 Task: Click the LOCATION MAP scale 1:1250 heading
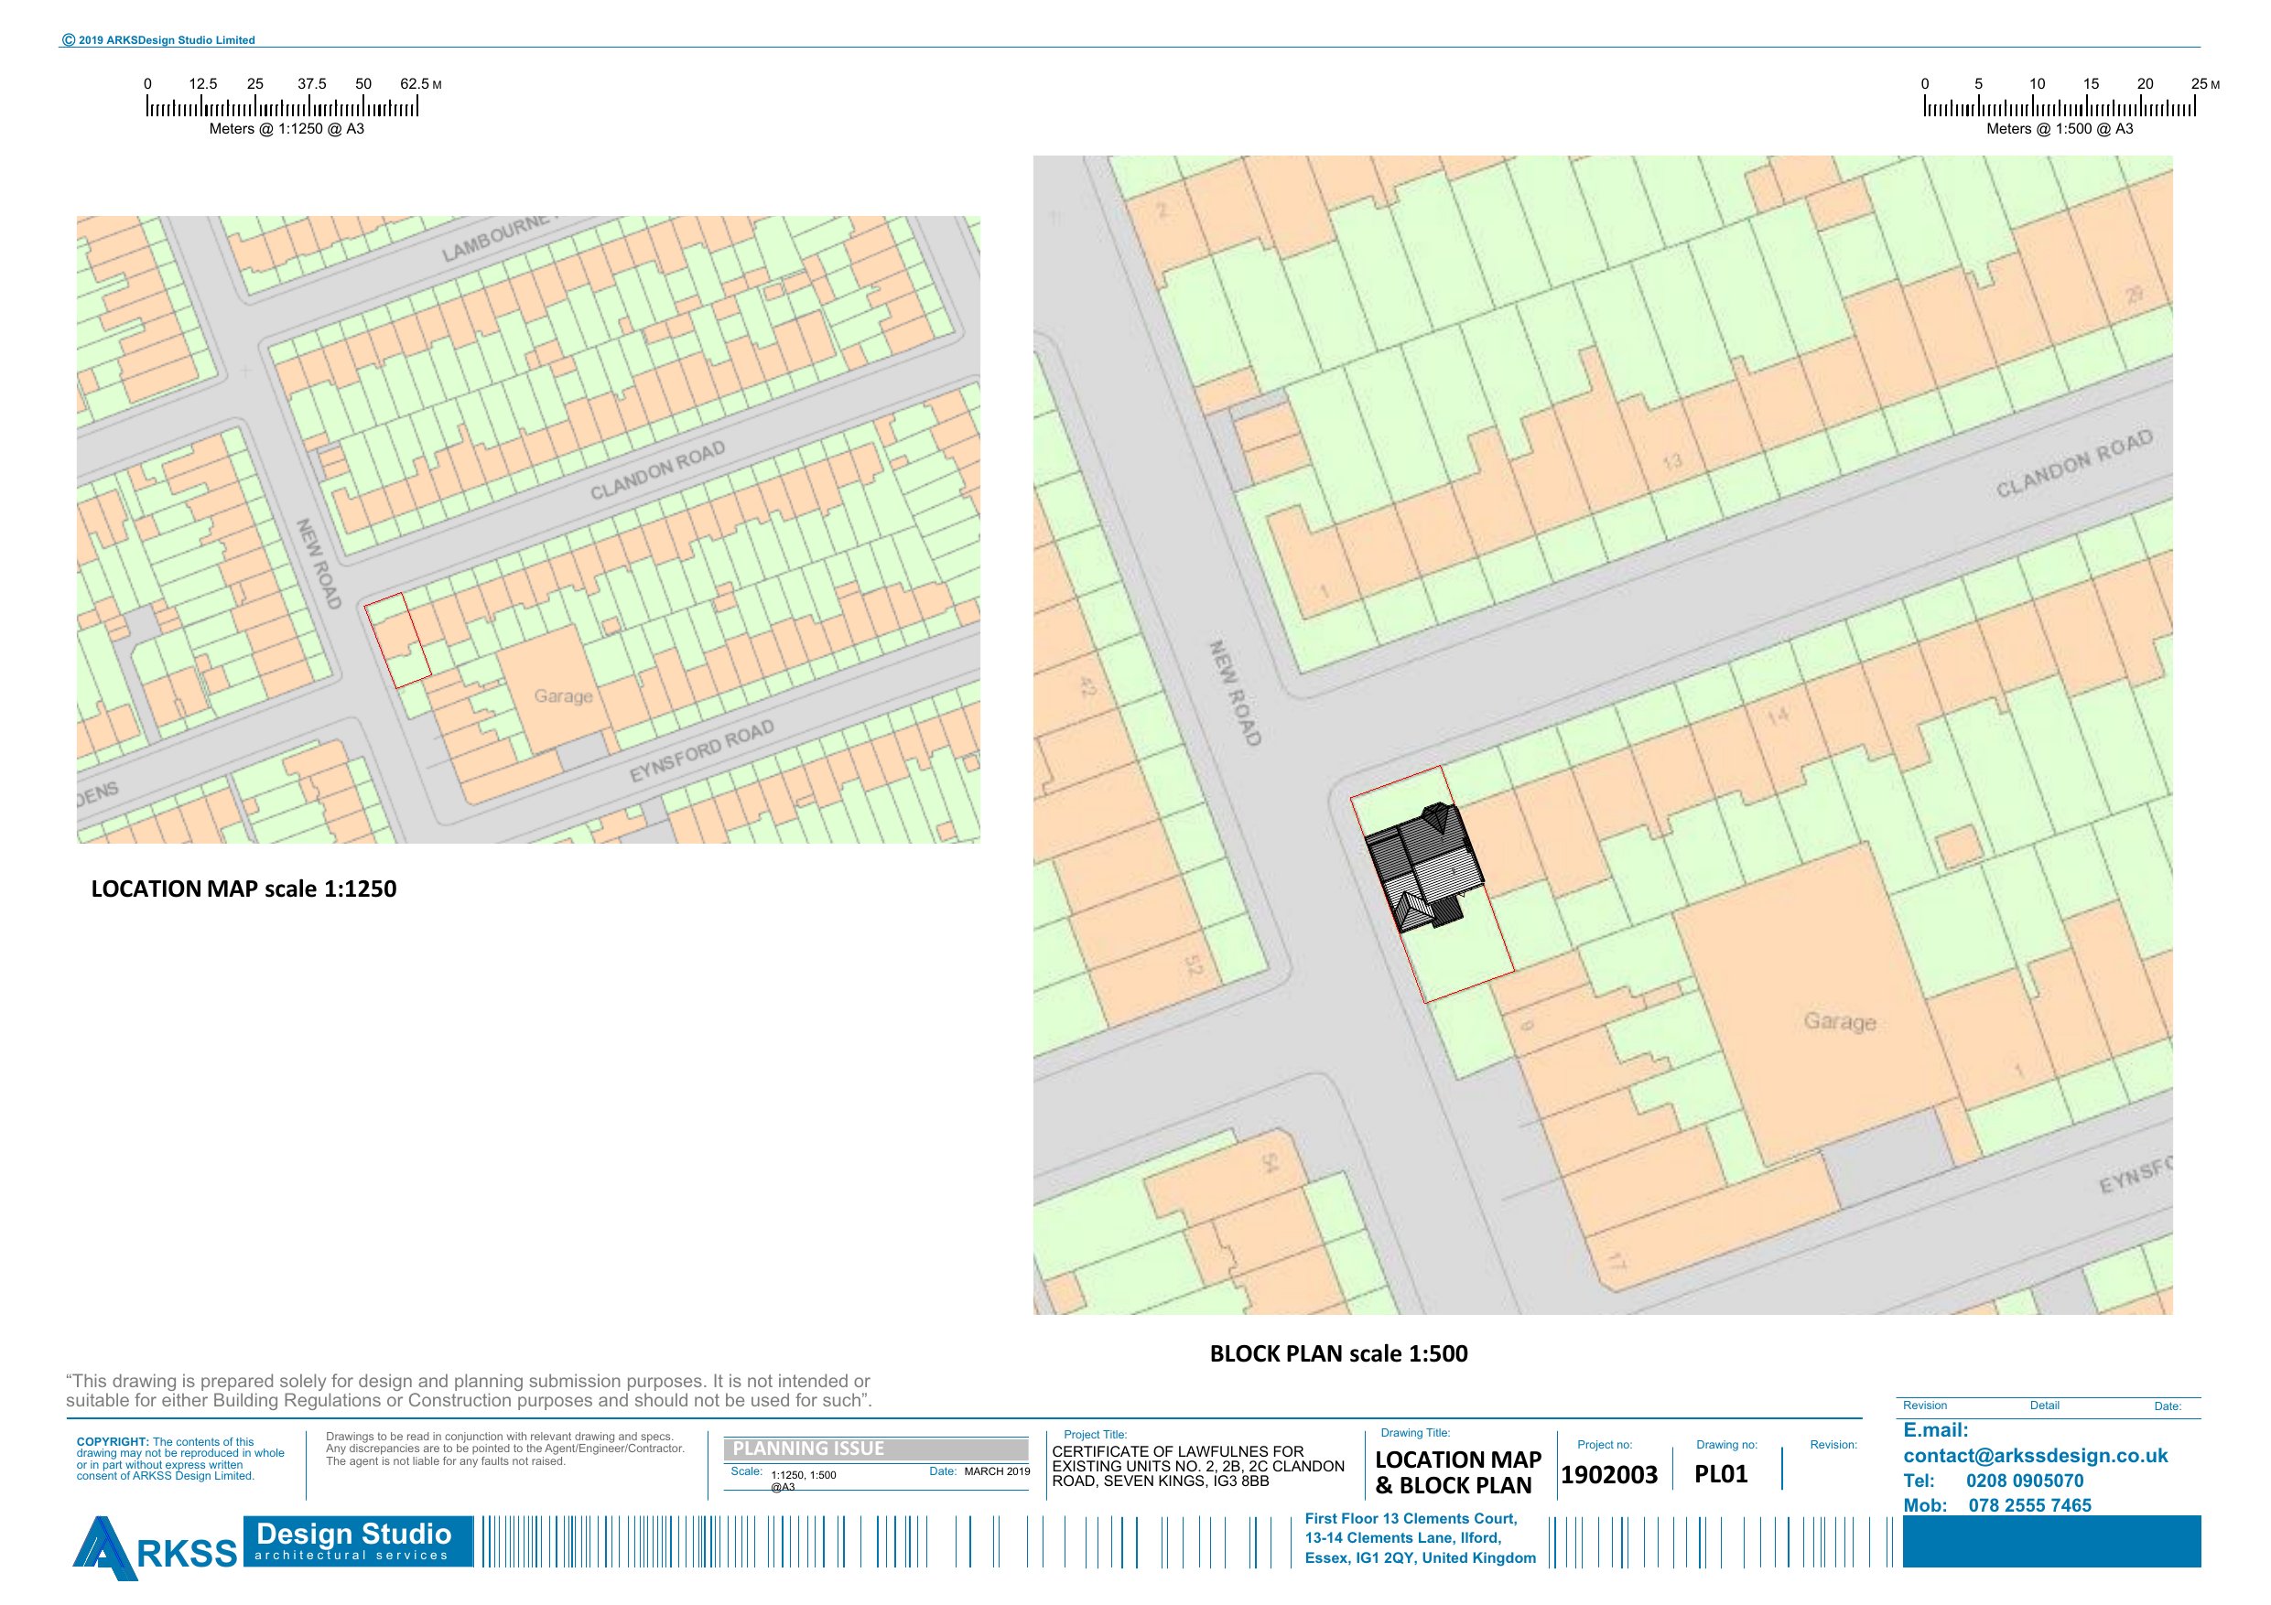243,888
